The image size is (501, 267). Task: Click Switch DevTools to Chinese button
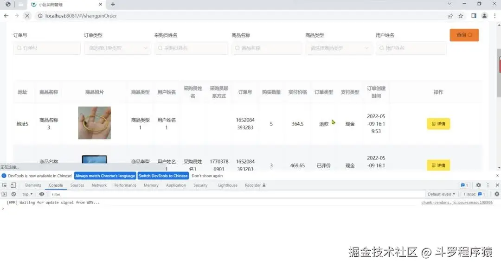click(163, 176)
